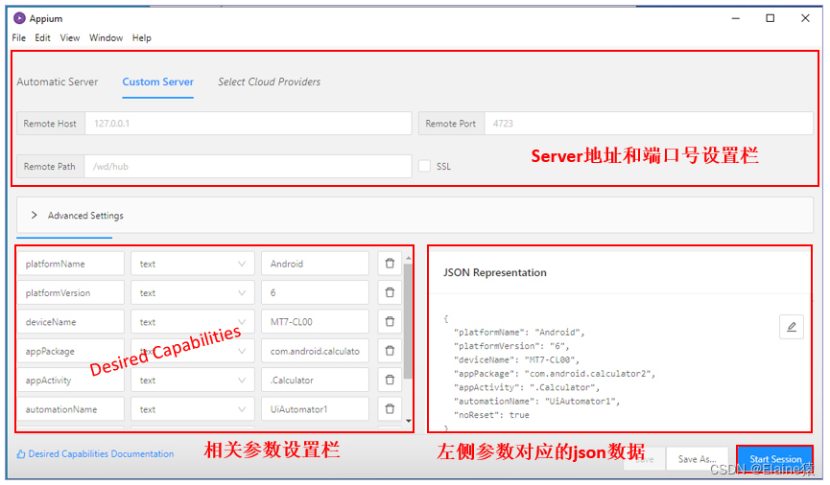Screen dimensions: 830x485
Task: Click the platformName name field
Action: [70, 264]
